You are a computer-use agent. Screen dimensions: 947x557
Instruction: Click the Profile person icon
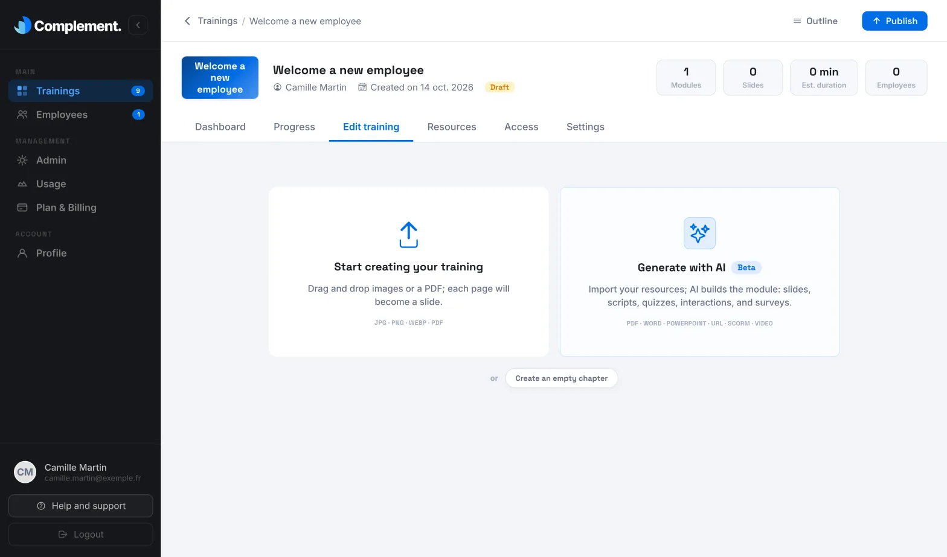pos(22,253)
